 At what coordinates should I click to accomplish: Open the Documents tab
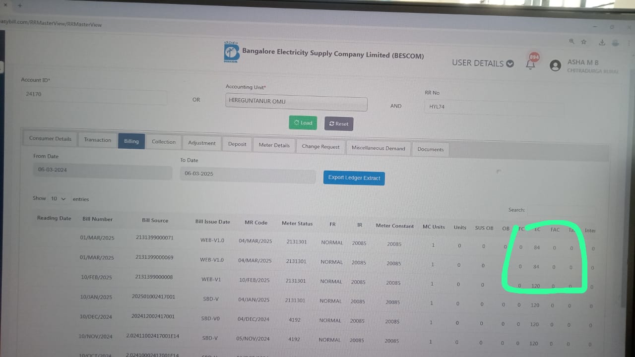pyautogui.click(x=431, y=149)
